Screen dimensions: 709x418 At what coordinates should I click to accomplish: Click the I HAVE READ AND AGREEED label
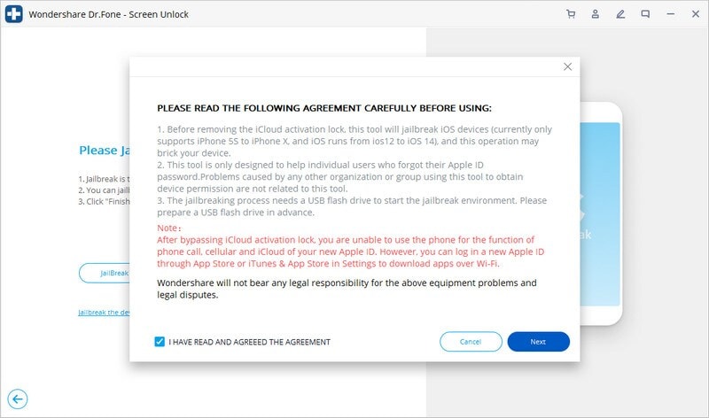click(x=250, y=342)
